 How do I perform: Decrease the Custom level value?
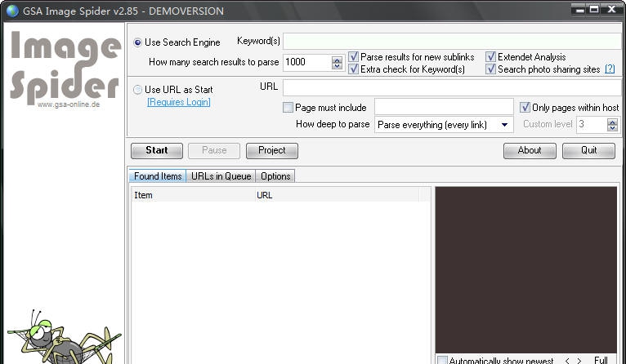612,128
